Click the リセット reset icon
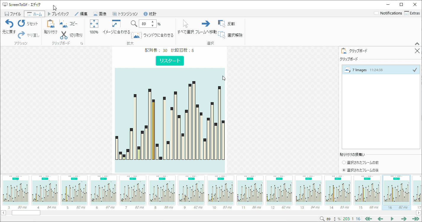 click(x=21, y=23)
